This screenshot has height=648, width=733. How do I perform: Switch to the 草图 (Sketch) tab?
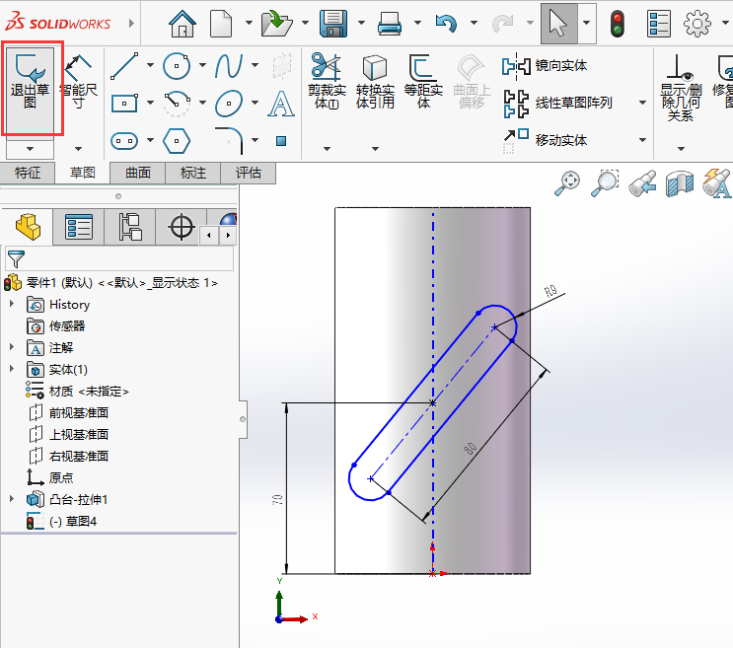point(83,173)
